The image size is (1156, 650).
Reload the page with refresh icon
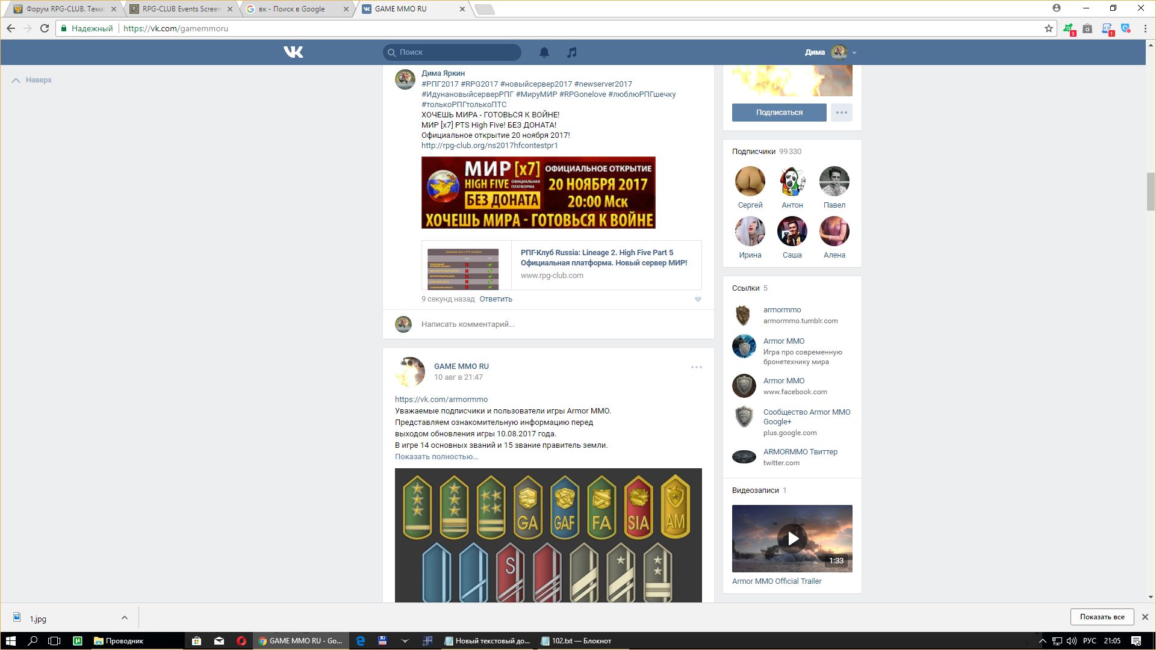[44, 28]
